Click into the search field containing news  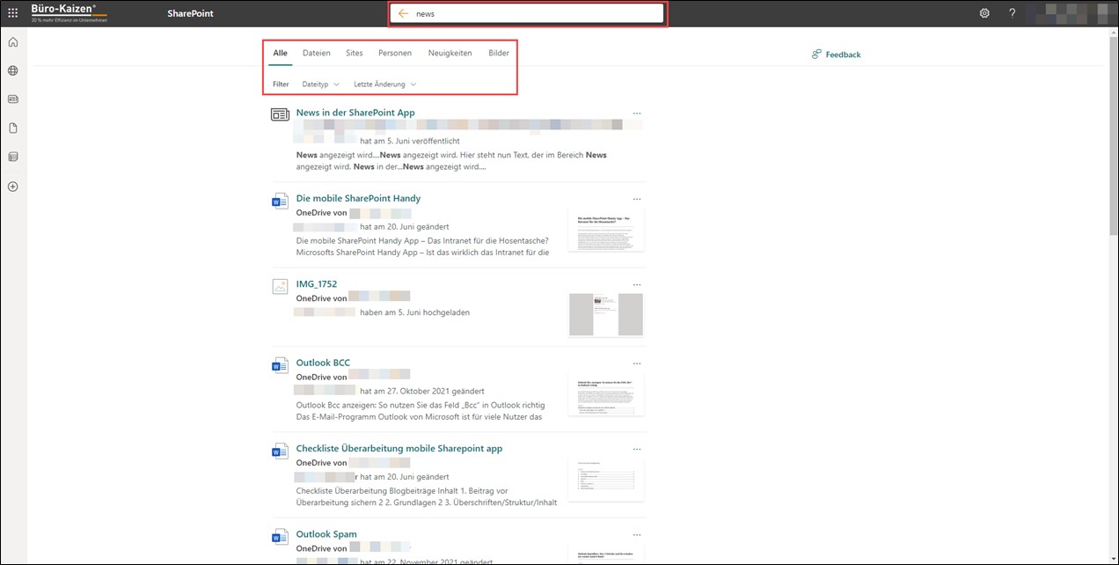528,14
